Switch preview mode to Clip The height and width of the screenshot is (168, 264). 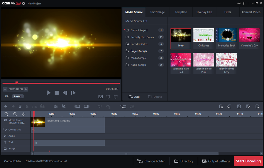7,96
